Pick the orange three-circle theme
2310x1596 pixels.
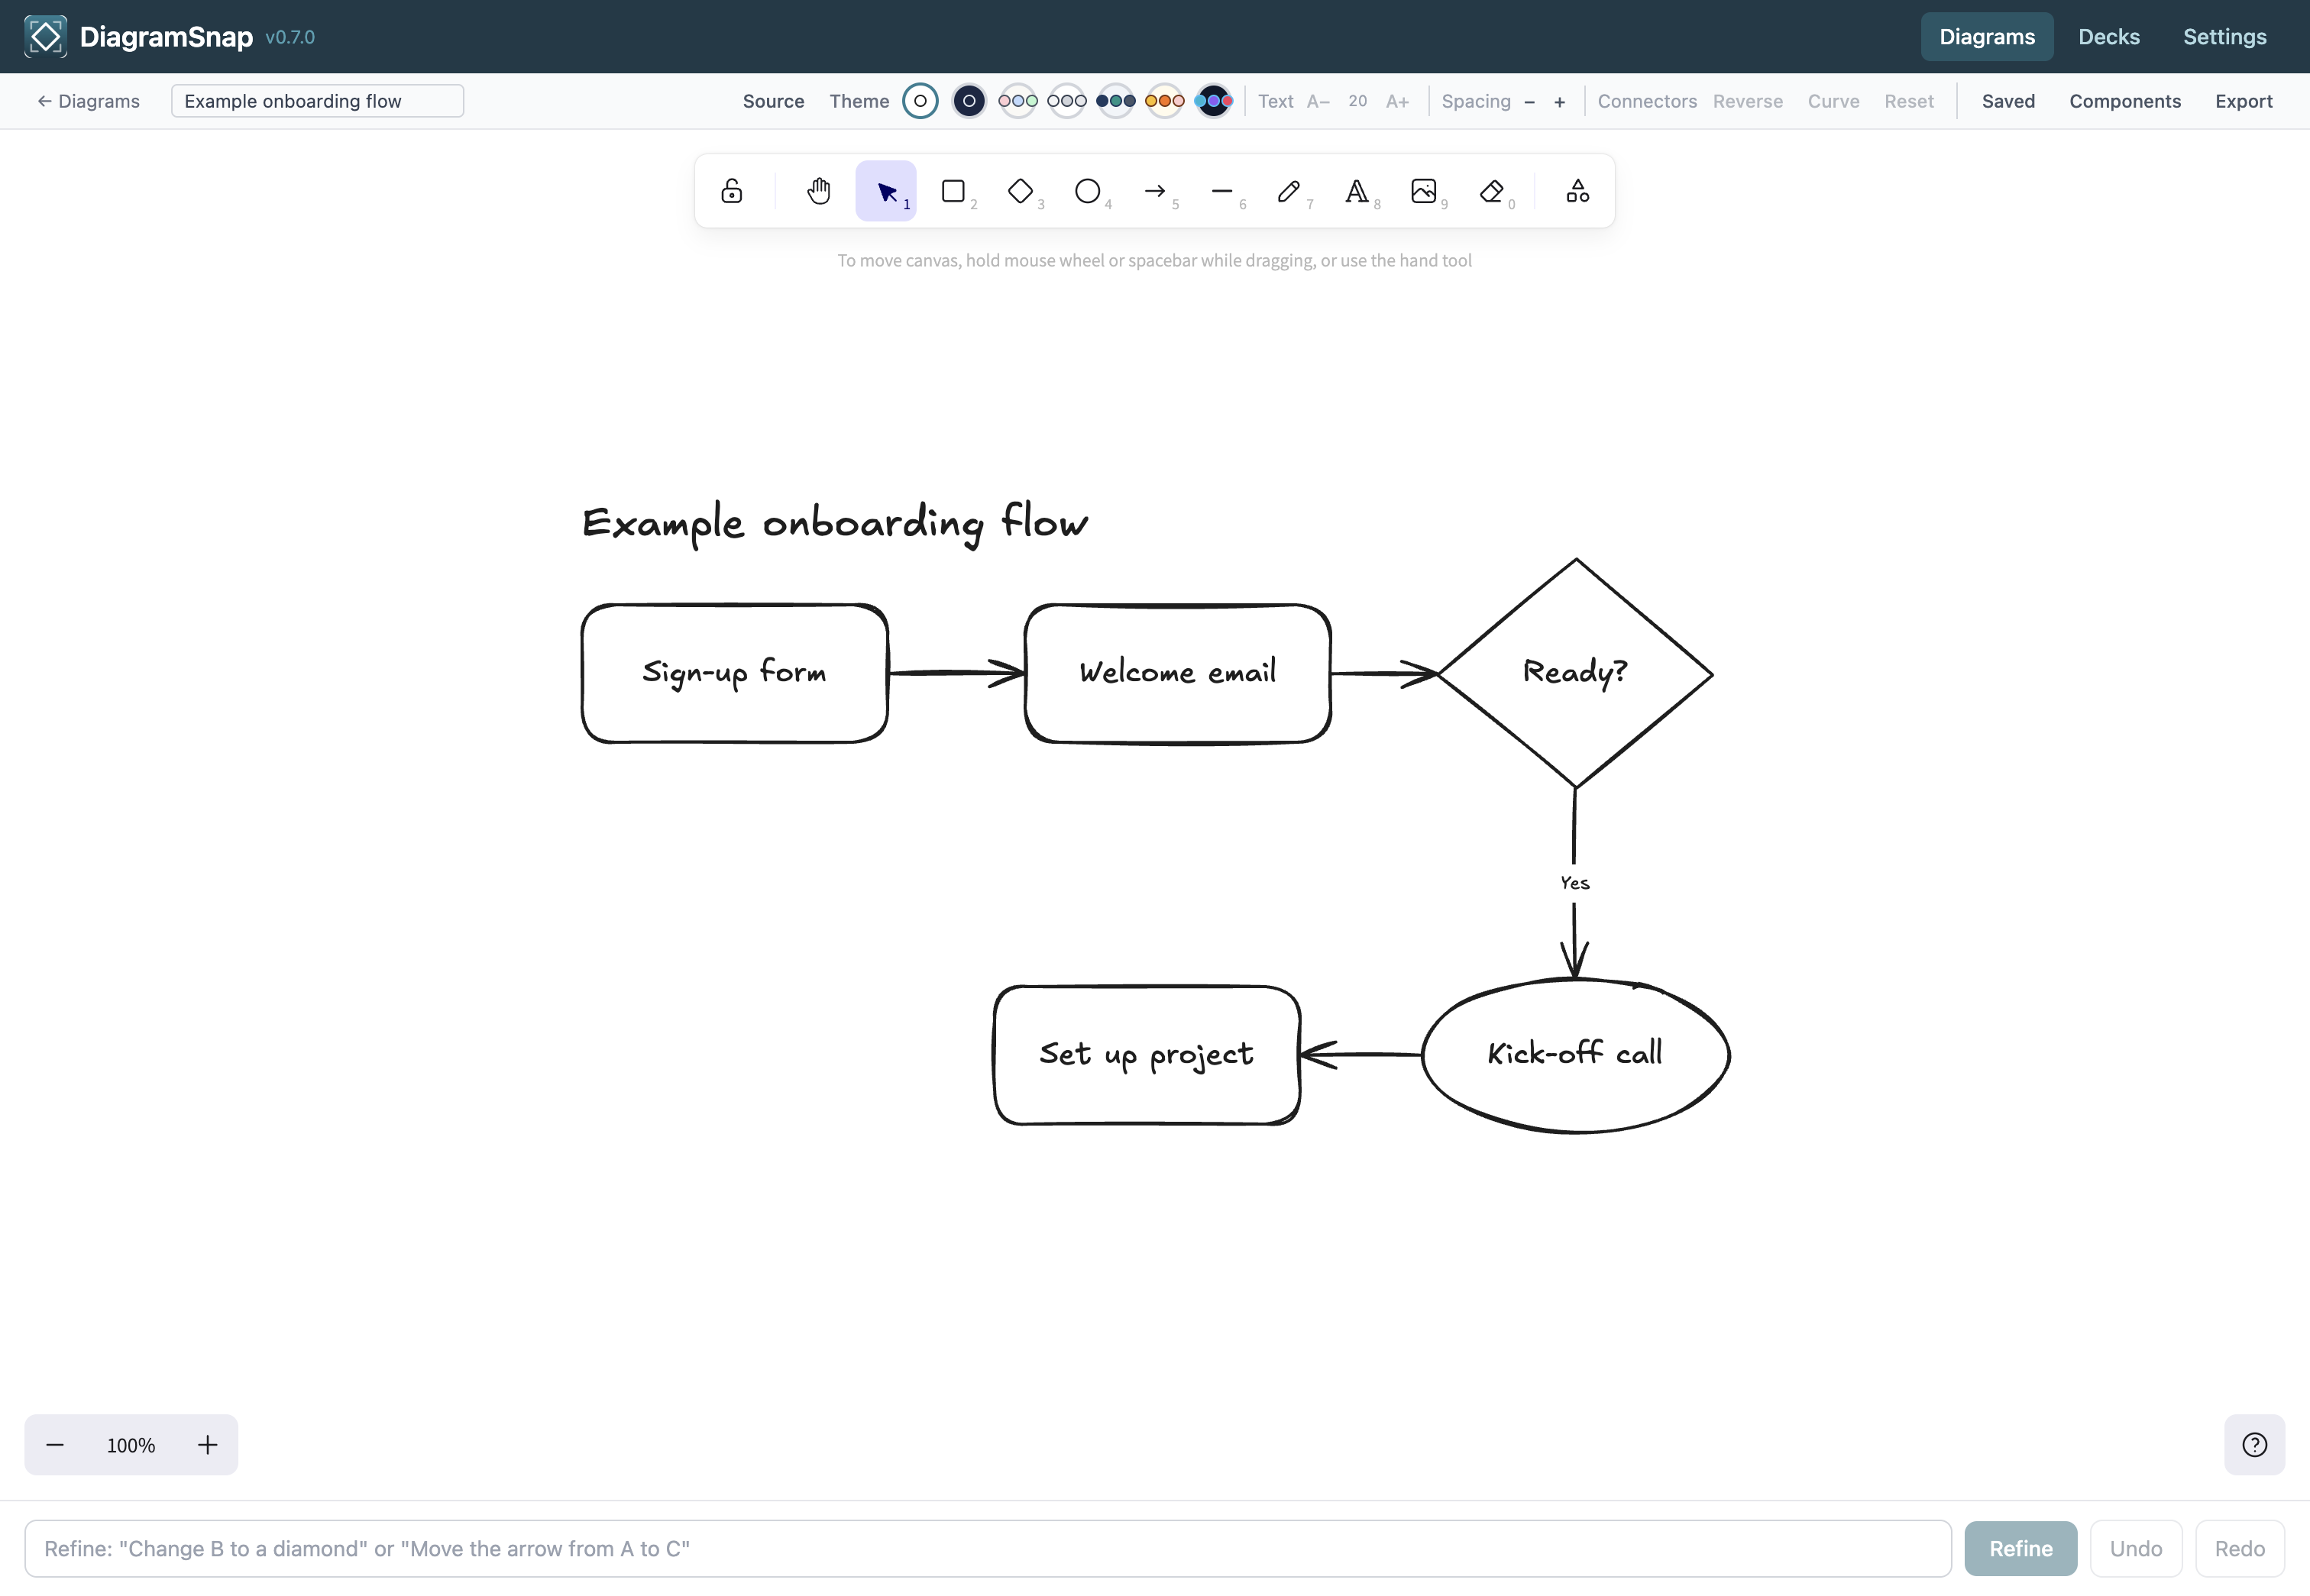1164,101
